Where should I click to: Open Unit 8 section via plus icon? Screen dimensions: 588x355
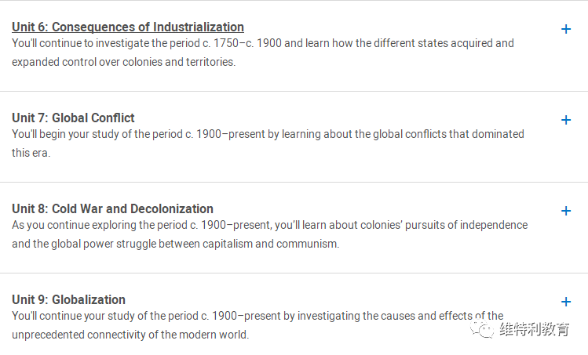(566, 211)
